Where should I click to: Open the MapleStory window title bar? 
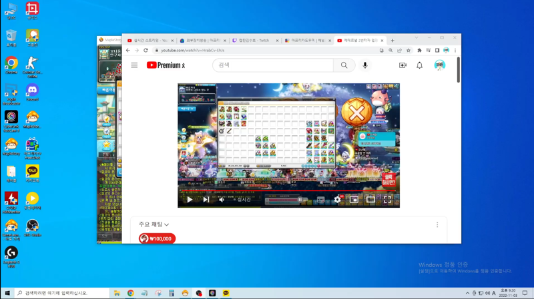pyautogui.click(x=109, y=40)
